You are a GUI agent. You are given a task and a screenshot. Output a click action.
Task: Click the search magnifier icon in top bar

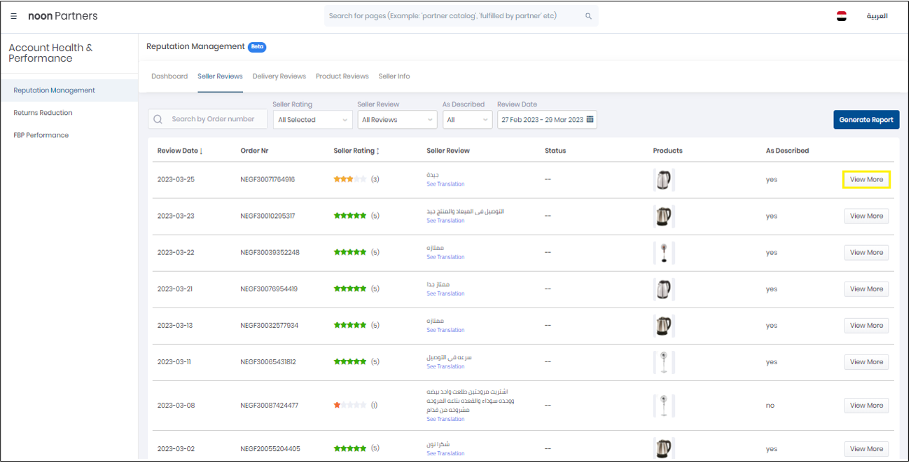tap(588, 16)
